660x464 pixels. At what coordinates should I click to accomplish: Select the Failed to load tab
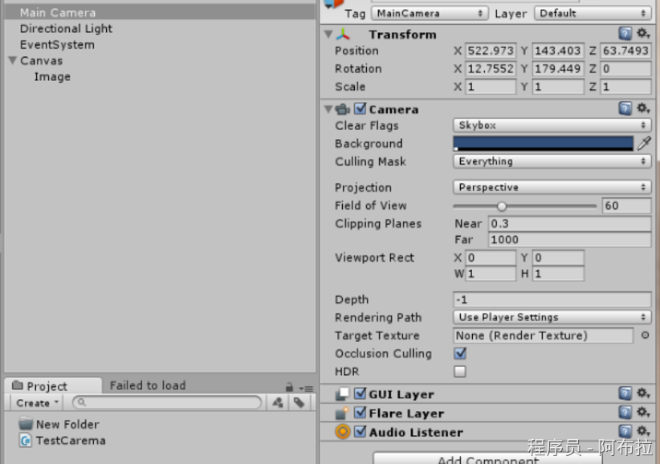coord(147,385)
